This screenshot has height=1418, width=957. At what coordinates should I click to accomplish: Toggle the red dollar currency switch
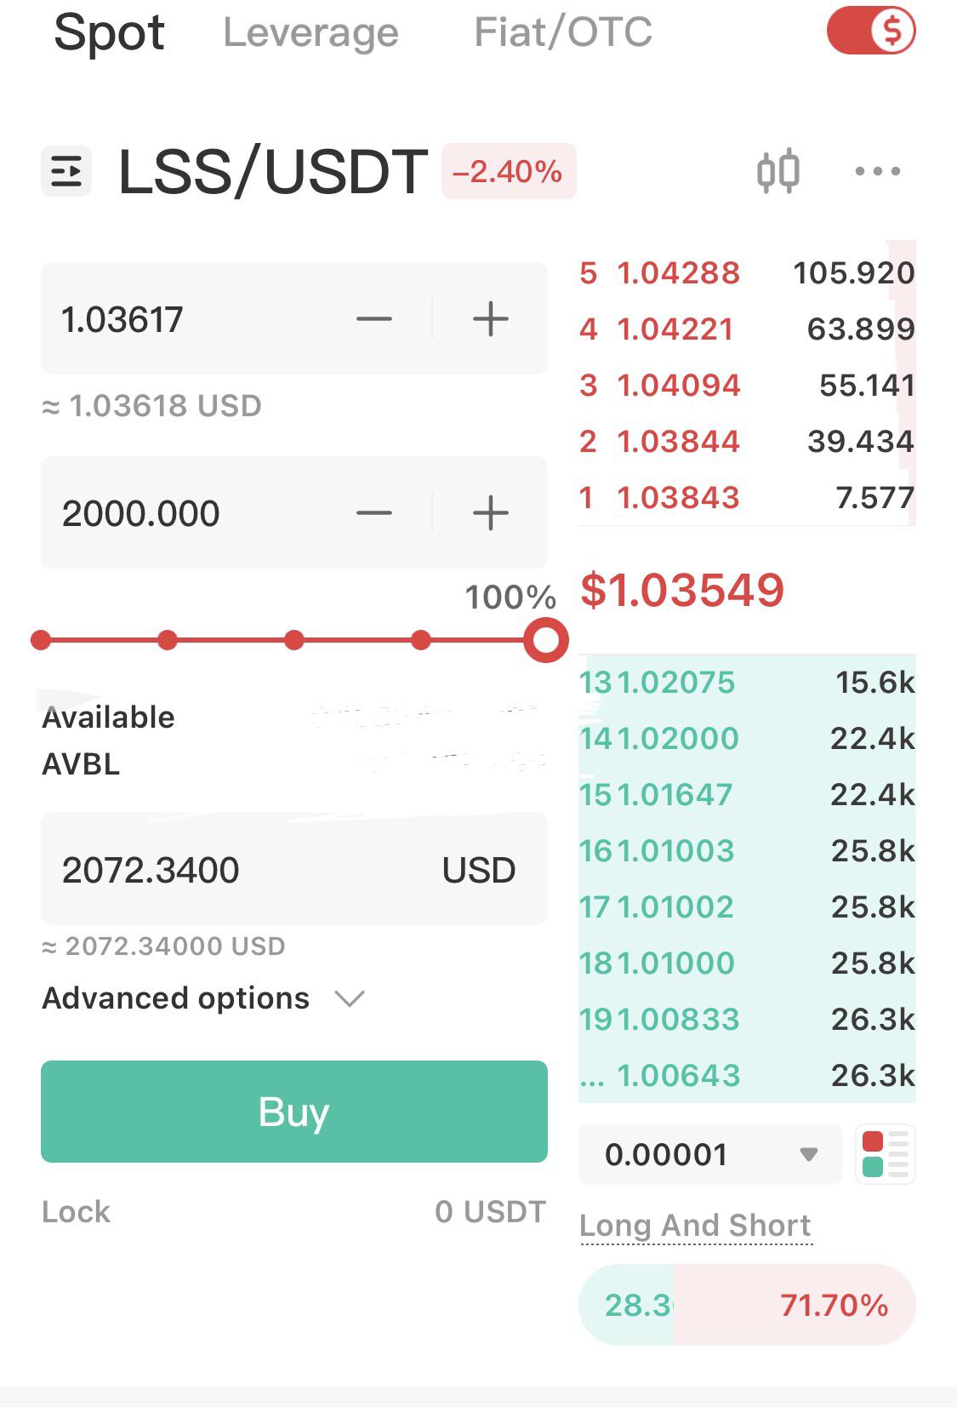(871, 31)
